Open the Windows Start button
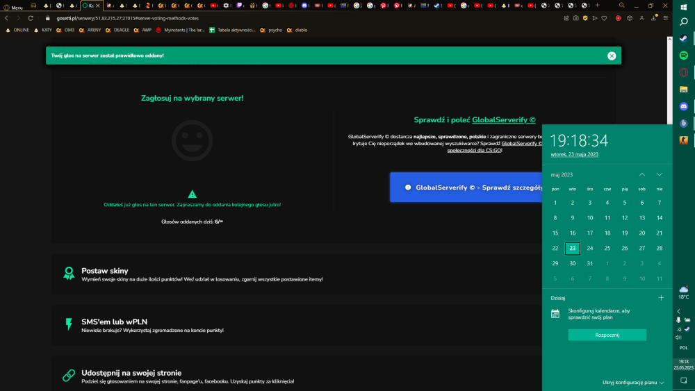The height and width of the screenshot is (391, 695). 684,7
